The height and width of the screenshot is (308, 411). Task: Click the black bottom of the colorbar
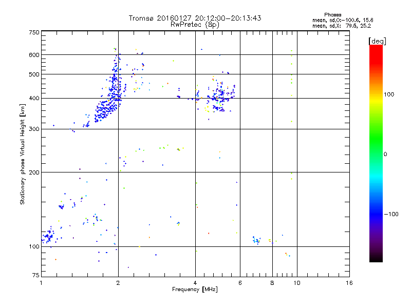click(376, 258)
